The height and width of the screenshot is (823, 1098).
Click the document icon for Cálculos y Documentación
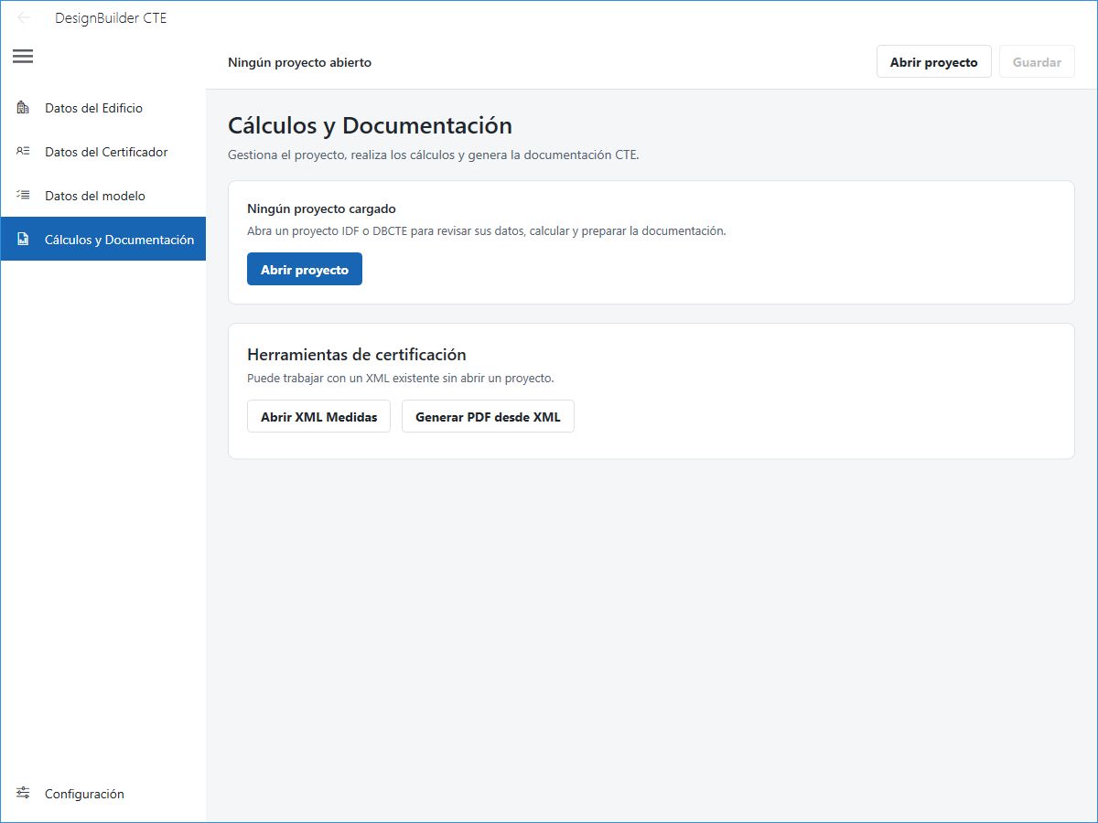tap(24, 240)
